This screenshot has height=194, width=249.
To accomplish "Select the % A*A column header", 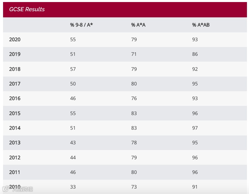I will [x=138, y=25].
